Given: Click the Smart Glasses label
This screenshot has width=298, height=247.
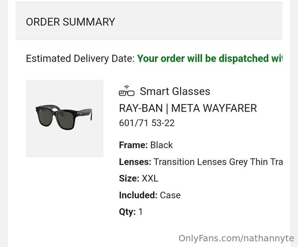Looking at the screenshot, I should (x=175, y=91).
